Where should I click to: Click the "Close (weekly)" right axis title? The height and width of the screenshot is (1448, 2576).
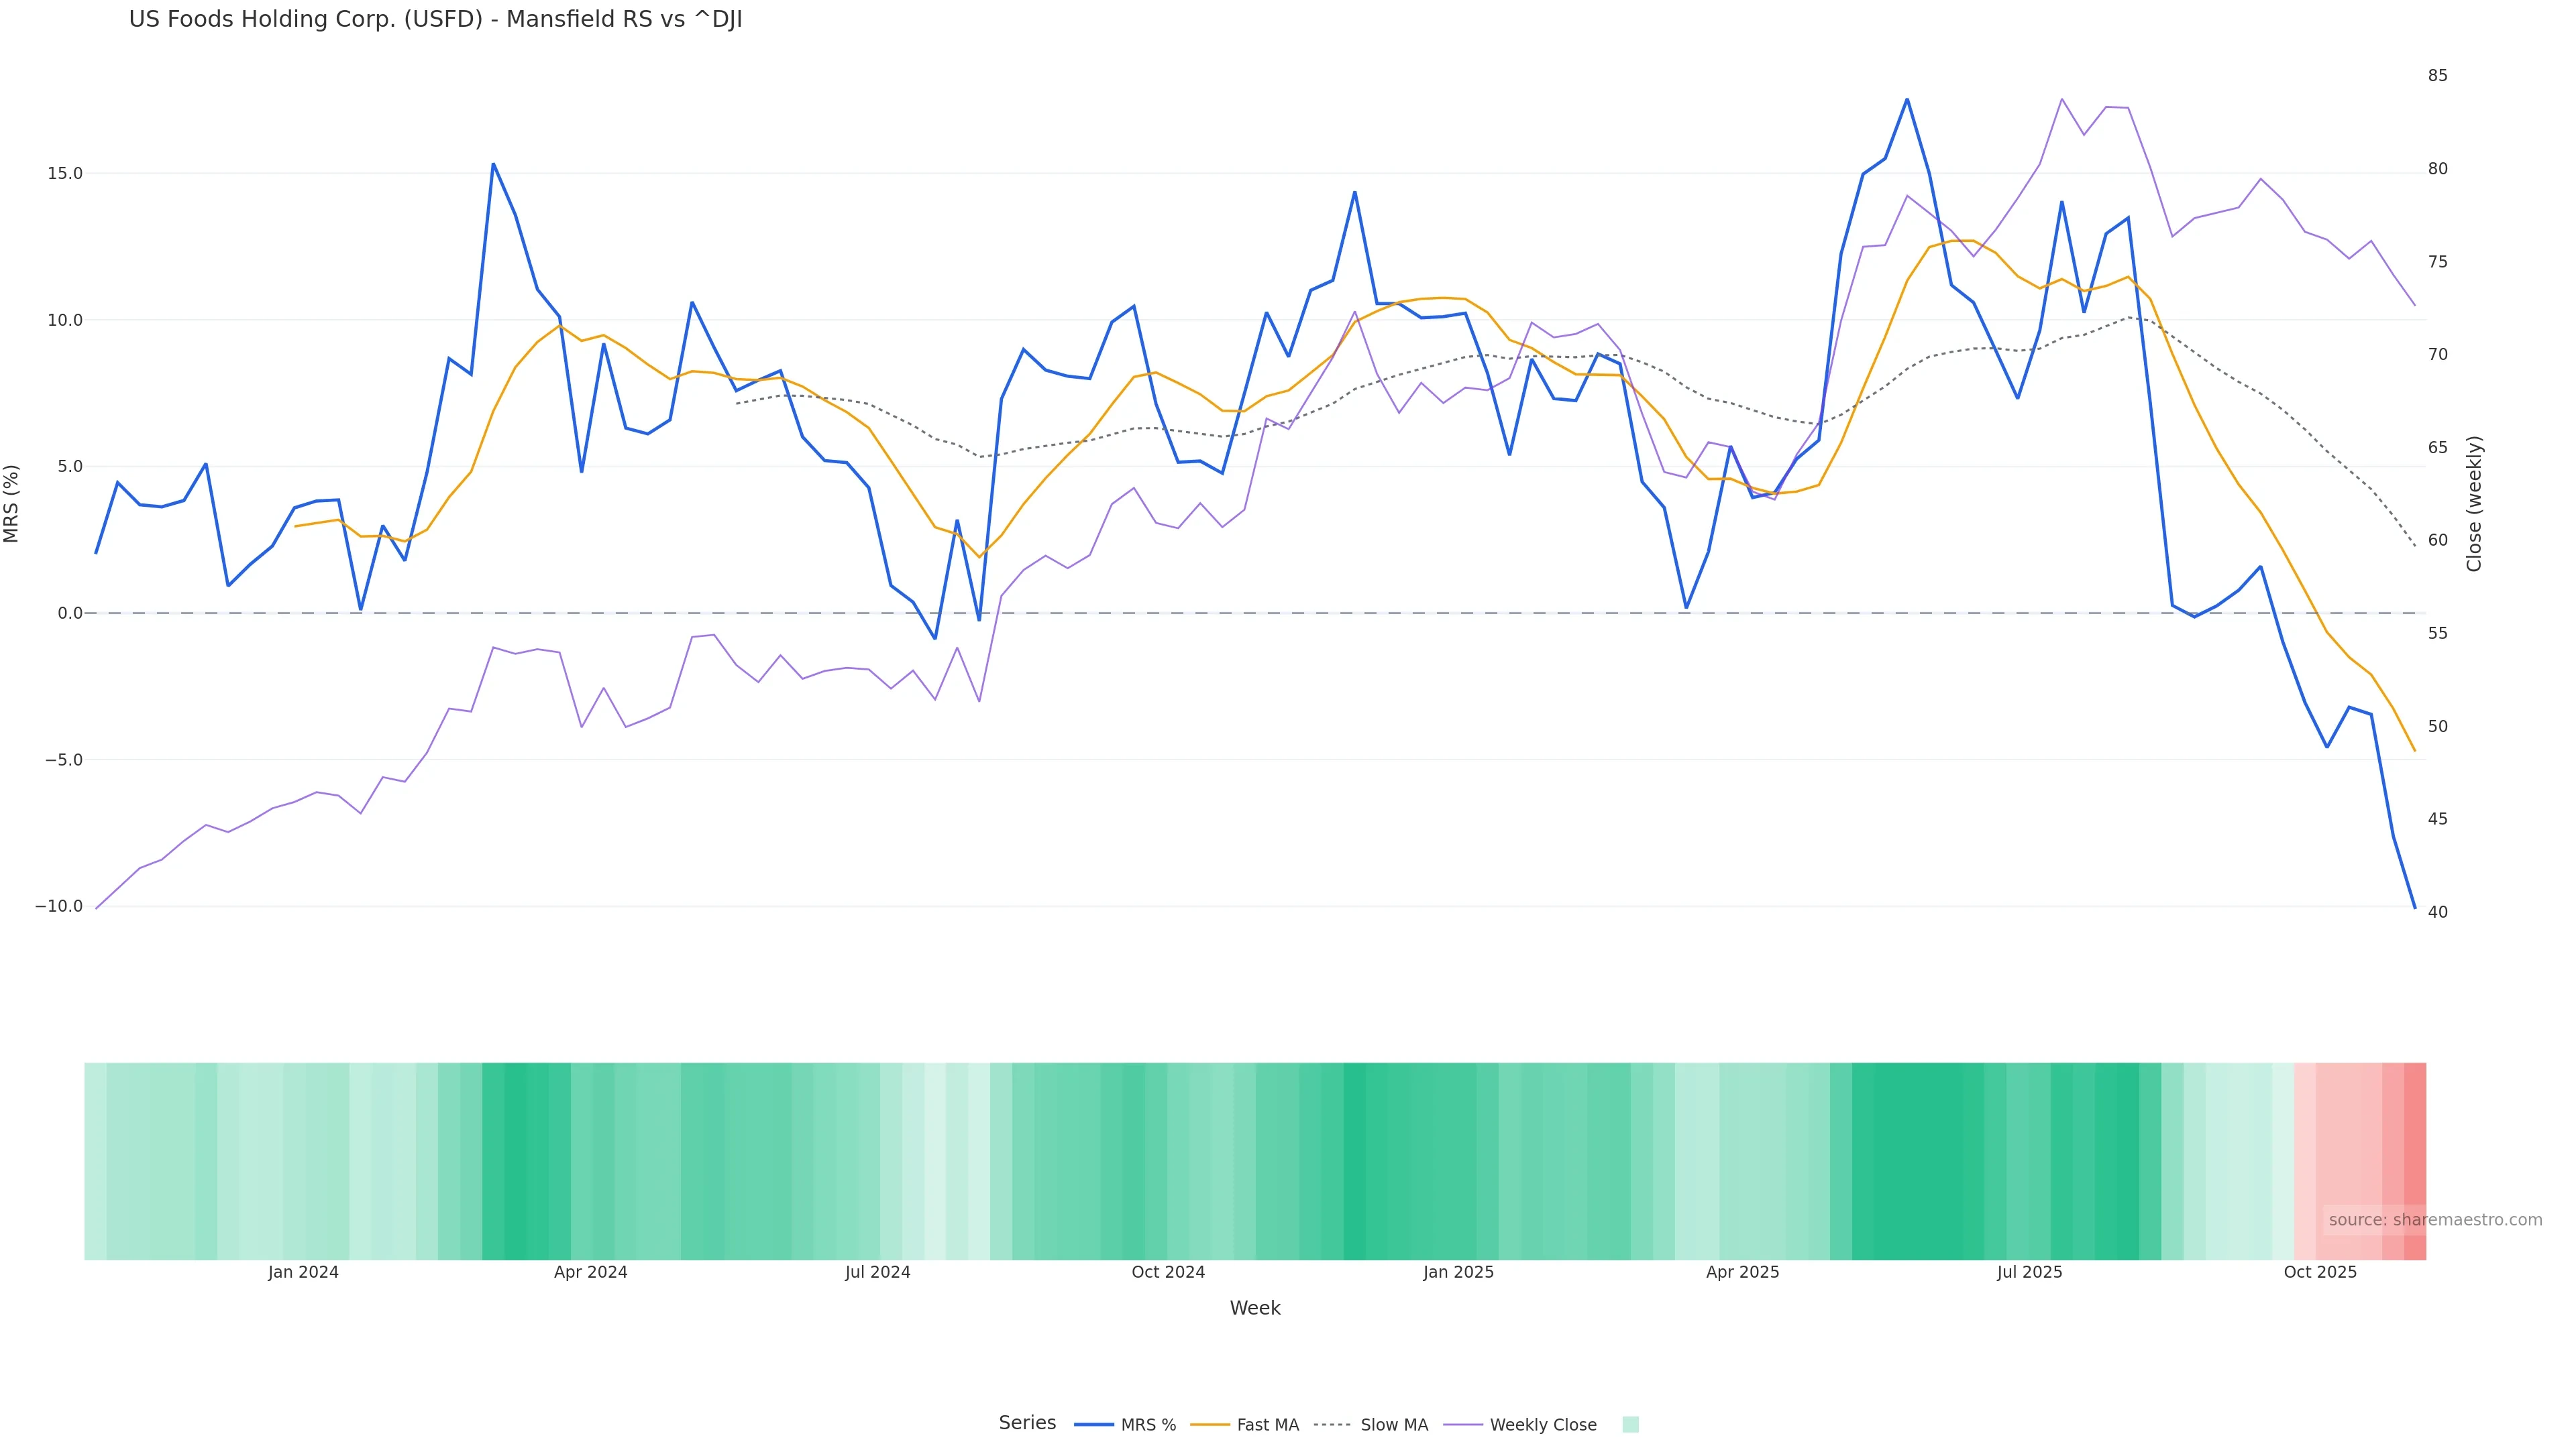point(2474,503)
